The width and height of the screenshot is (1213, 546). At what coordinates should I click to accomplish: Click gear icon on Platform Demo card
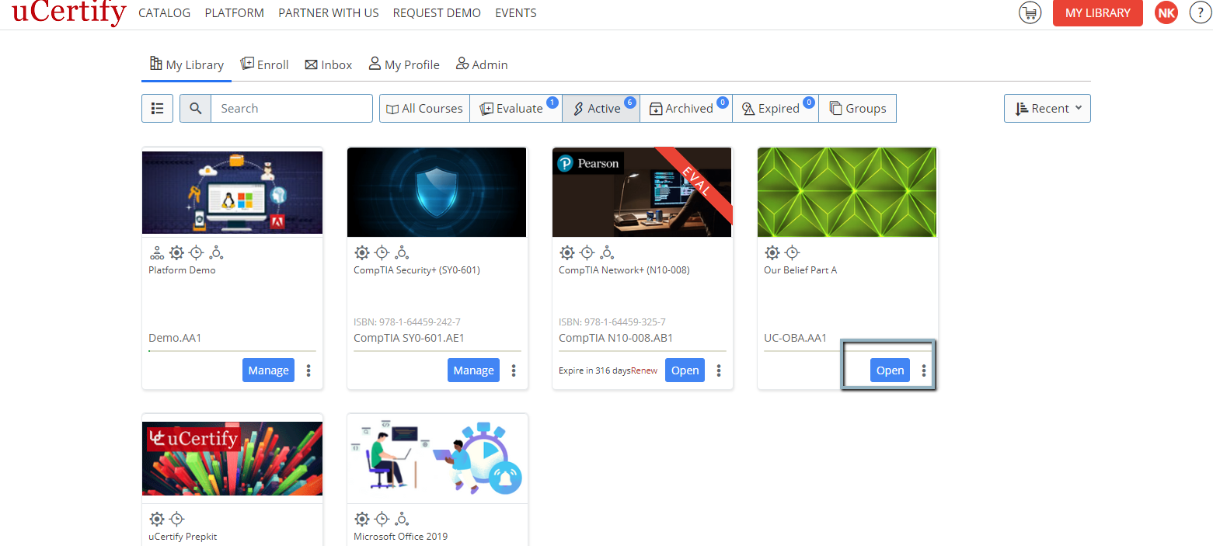(176, 252)
